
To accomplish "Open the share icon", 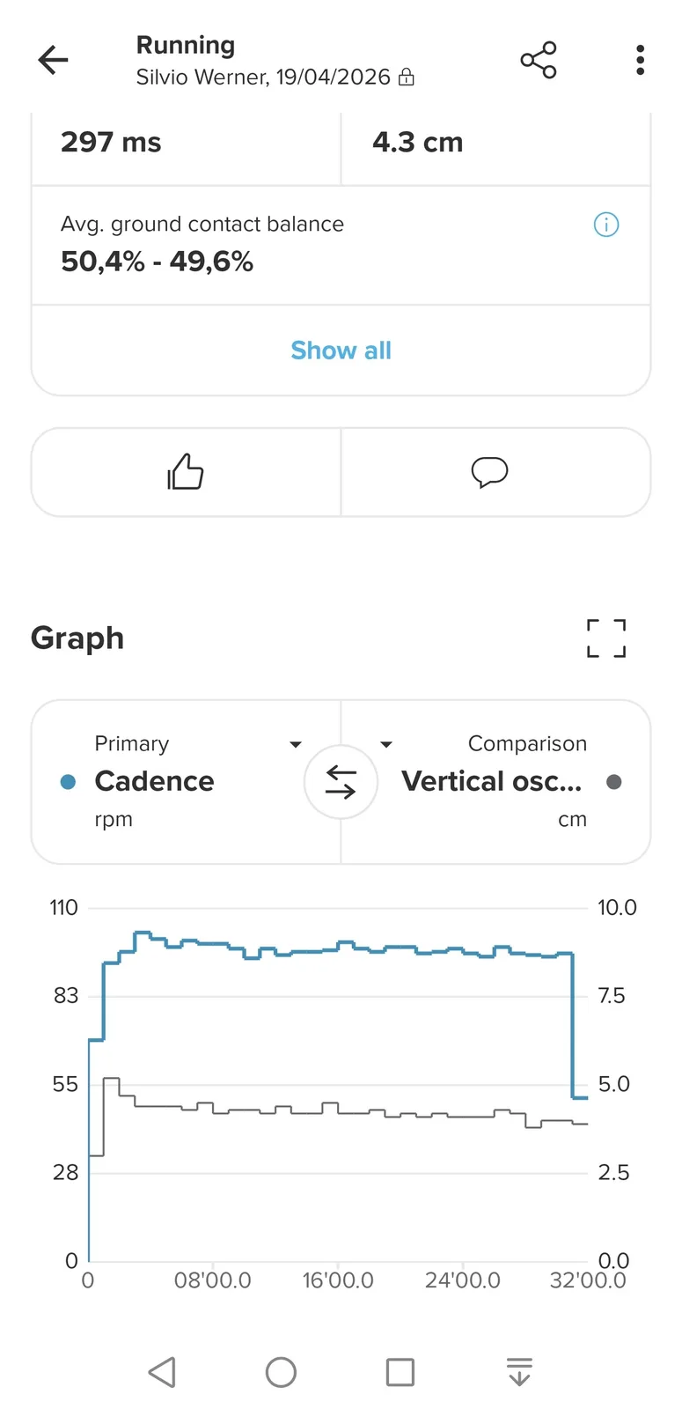I will (x=538, y=60).
